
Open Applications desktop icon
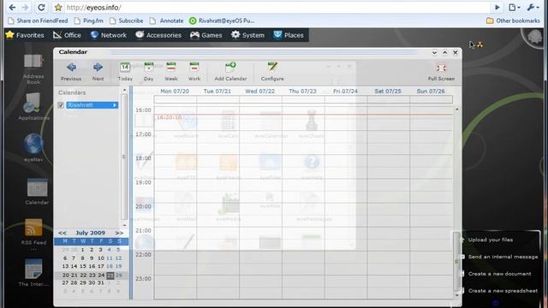click(33, 107)
